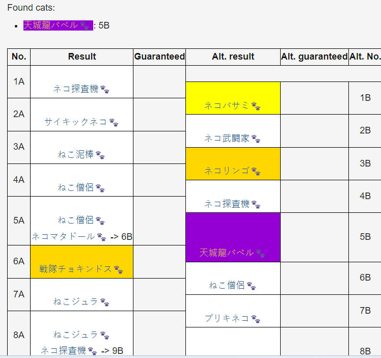Click the '6B' alt number cell
Screen dimensions: 381x358
(x=365, y=279)
